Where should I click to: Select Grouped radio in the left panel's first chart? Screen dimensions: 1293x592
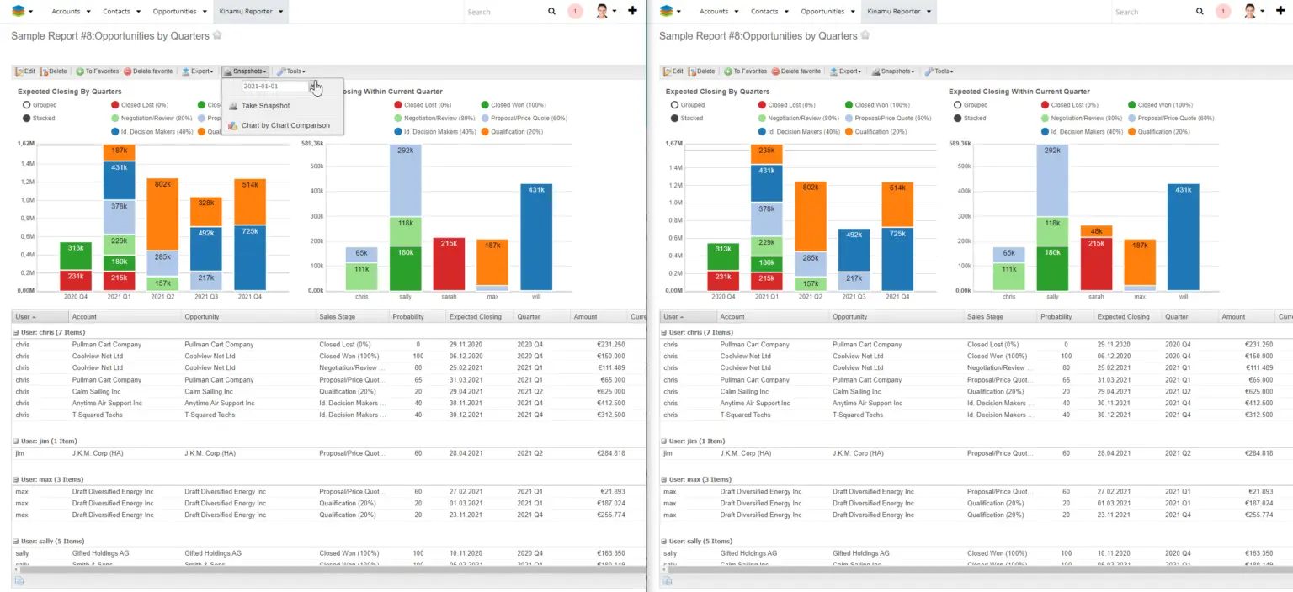pyautogui.click(x=27, y=105)
